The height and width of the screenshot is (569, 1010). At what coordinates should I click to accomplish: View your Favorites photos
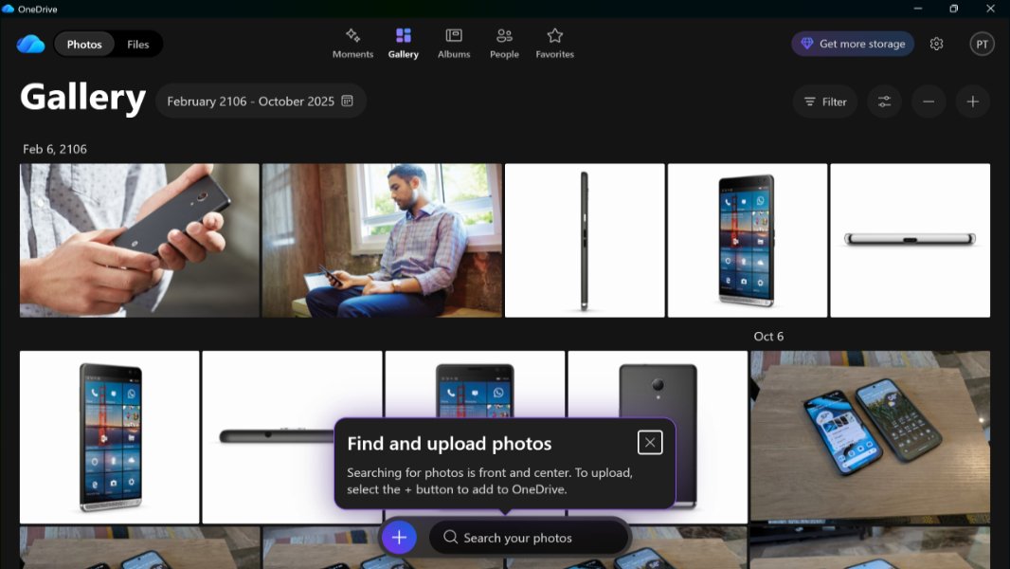tap(554, 43)
